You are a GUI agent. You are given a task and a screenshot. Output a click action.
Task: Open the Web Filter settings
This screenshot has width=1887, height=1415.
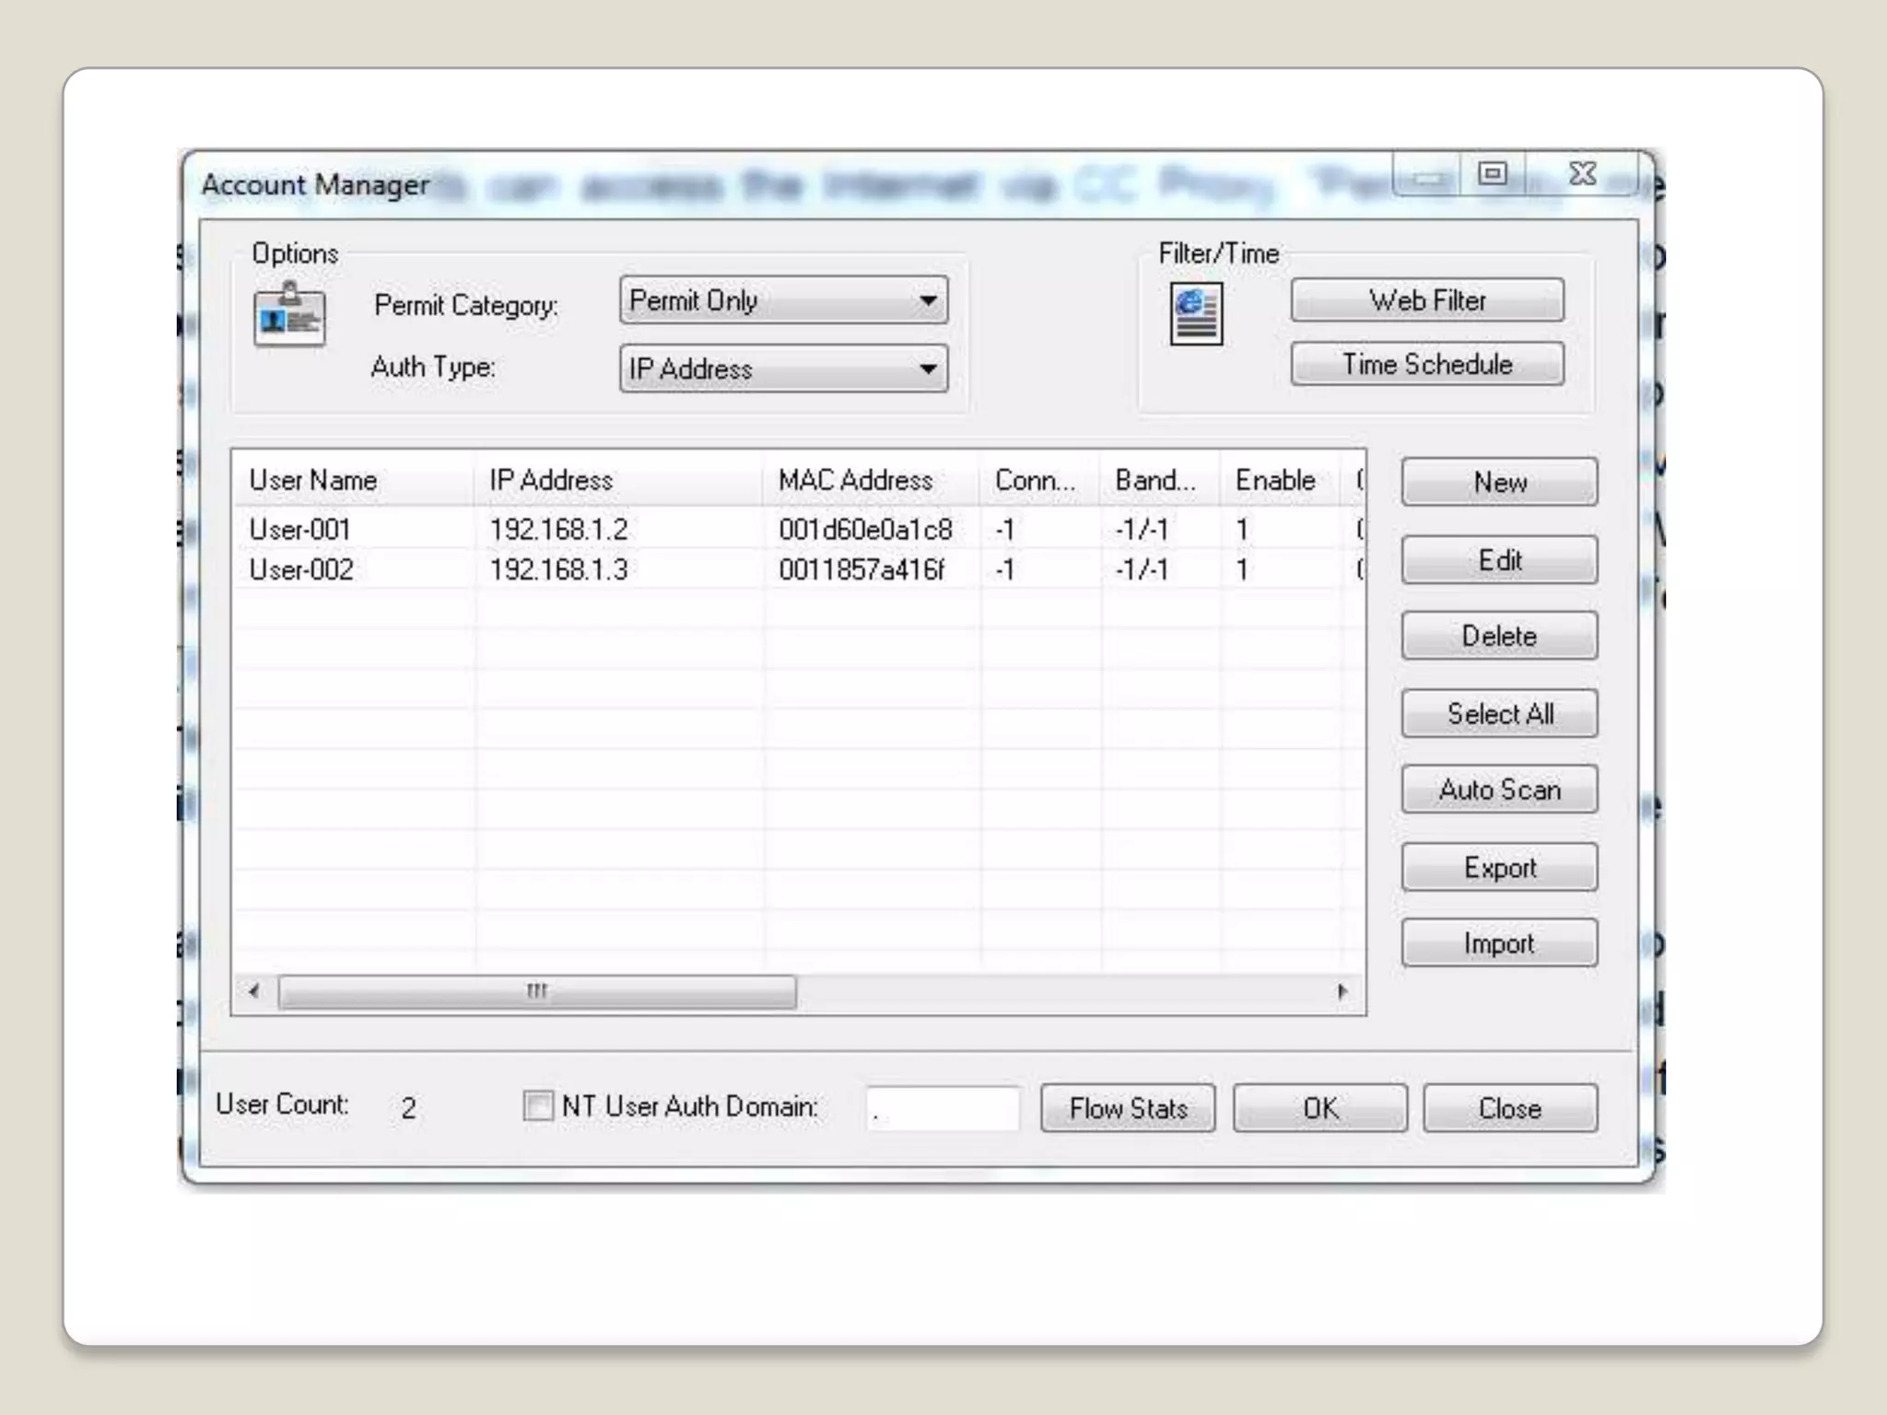click(x=1426, y=300)
